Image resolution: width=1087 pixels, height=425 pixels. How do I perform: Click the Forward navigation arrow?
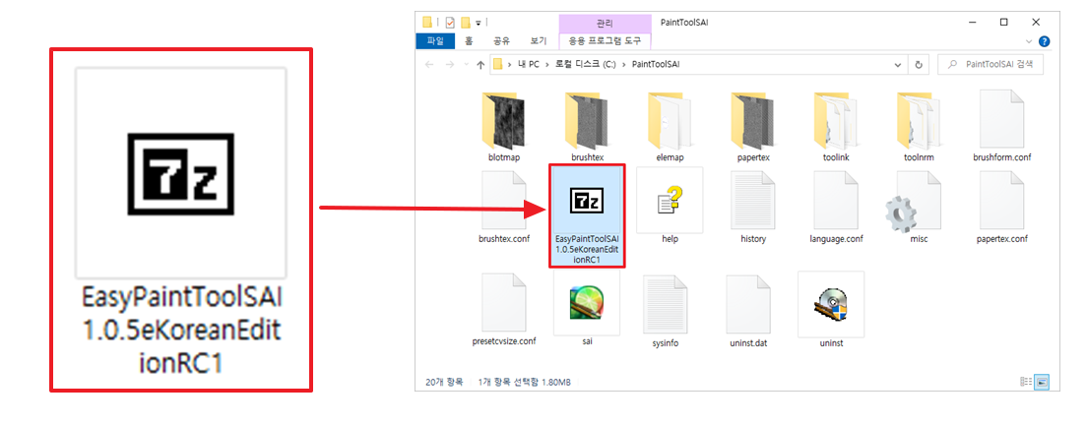(x=450, y=64)
